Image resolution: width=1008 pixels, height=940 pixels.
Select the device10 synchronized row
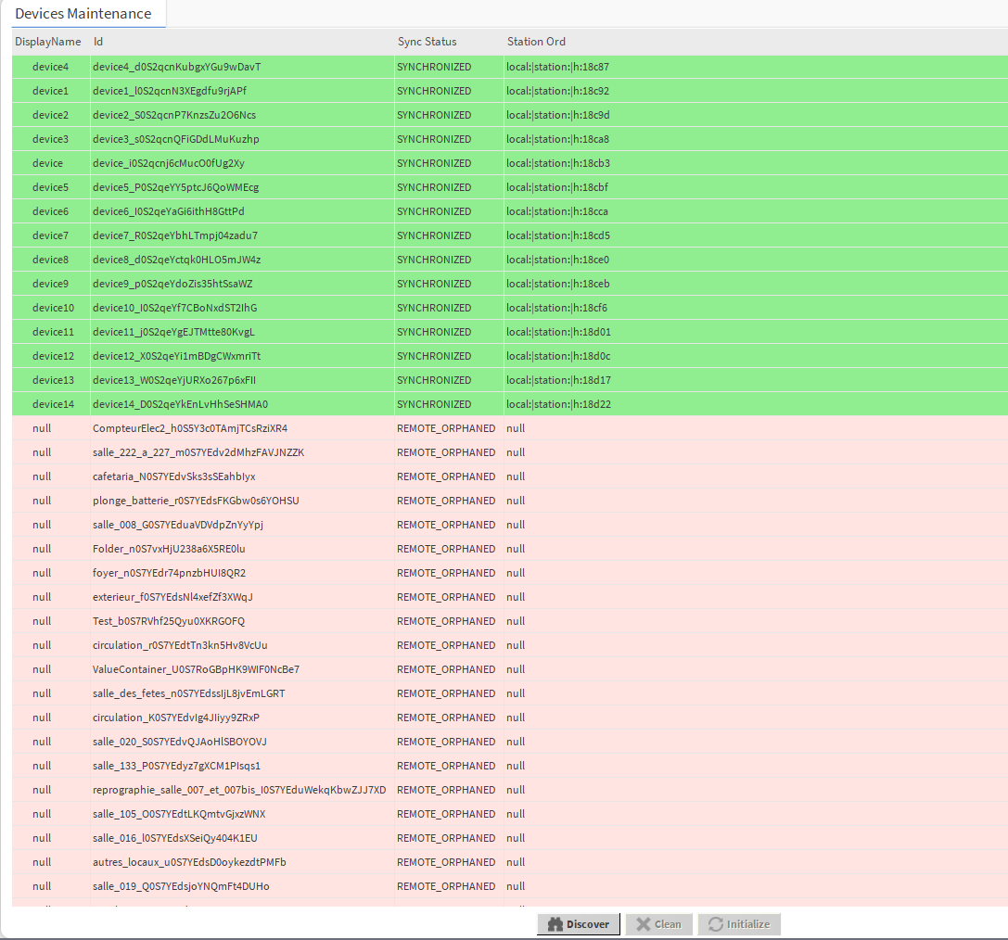coord(53,308)
